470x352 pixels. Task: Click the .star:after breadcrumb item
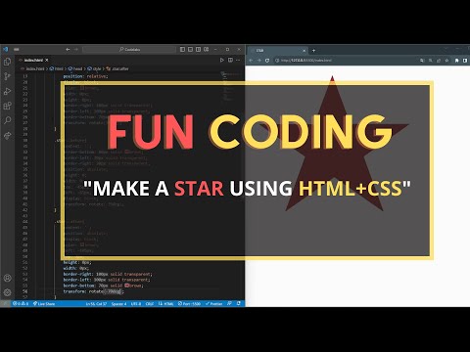coord(117,68)
